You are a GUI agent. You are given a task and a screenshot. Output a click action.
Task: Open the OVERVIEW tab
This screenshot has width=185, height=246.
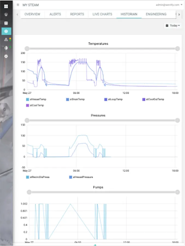click(x=32, y=14)
